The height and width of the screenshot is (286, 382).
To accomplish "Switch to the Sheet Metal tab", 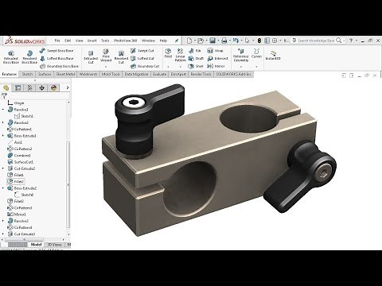I will click(x=65, y=74).
